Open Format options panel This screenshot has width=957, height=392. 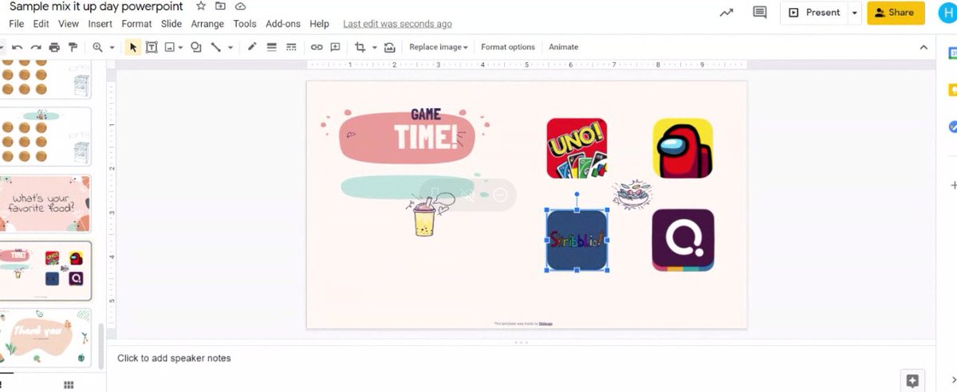[x=508, y=47]
